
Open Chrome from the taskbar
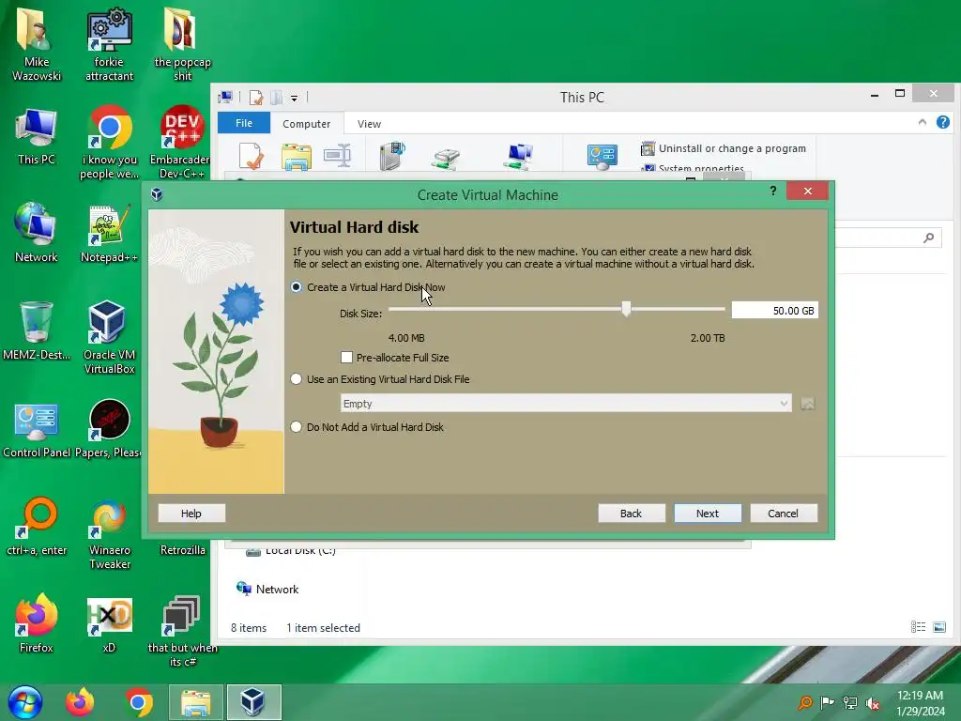click(139, 702)
